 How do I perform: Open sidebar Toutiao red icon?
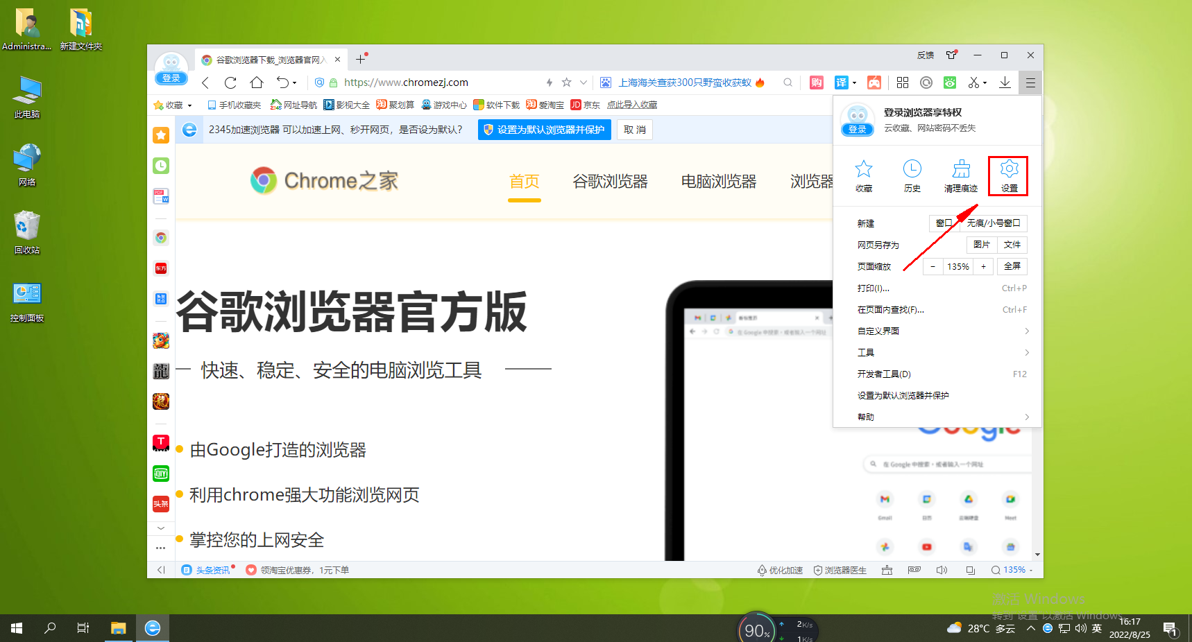pyautogui.click(x=161, y=504)
